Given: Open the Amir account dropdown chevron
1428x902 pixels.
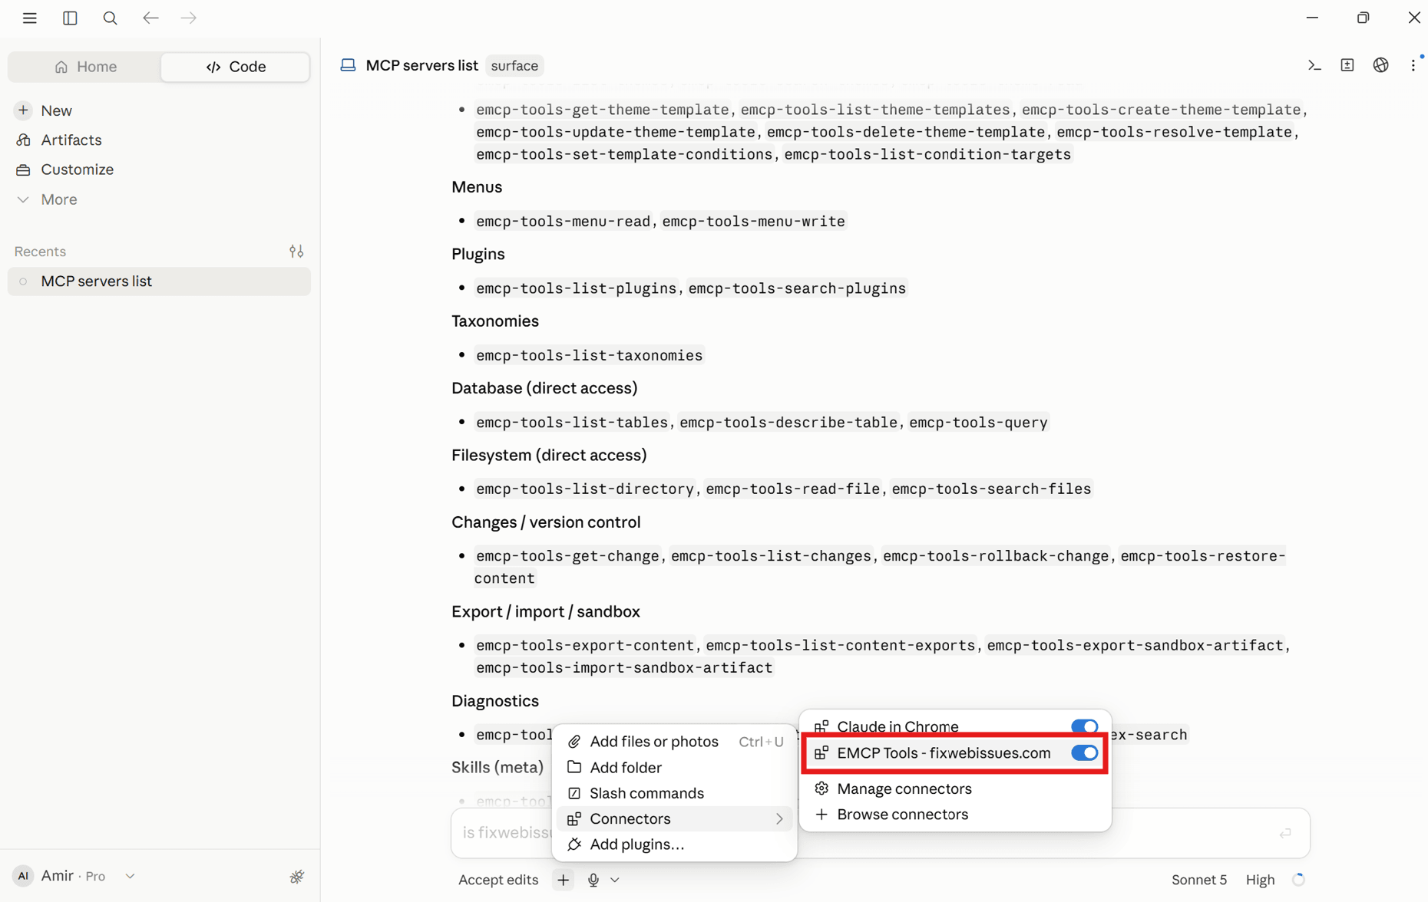Looking at the screenshot, I should pos(131,876).
